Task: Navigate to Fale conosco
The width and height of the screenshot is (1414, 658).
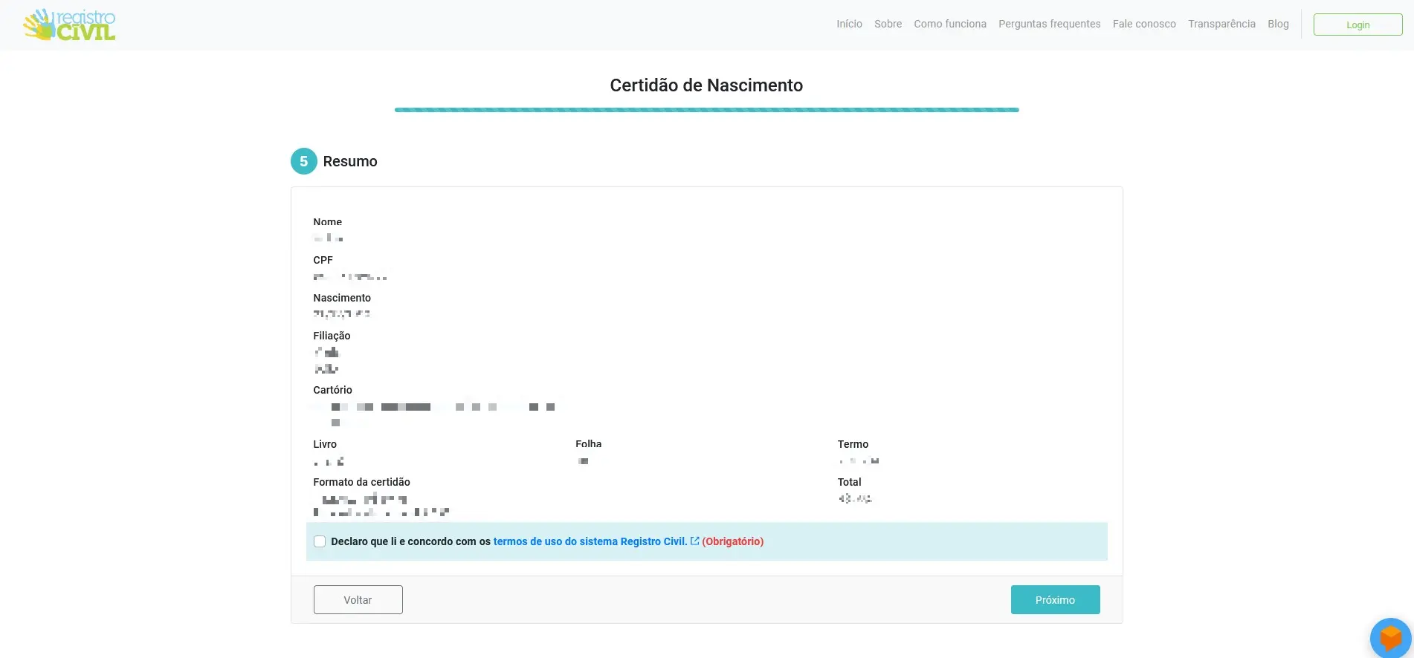Action: point(1144,24)
